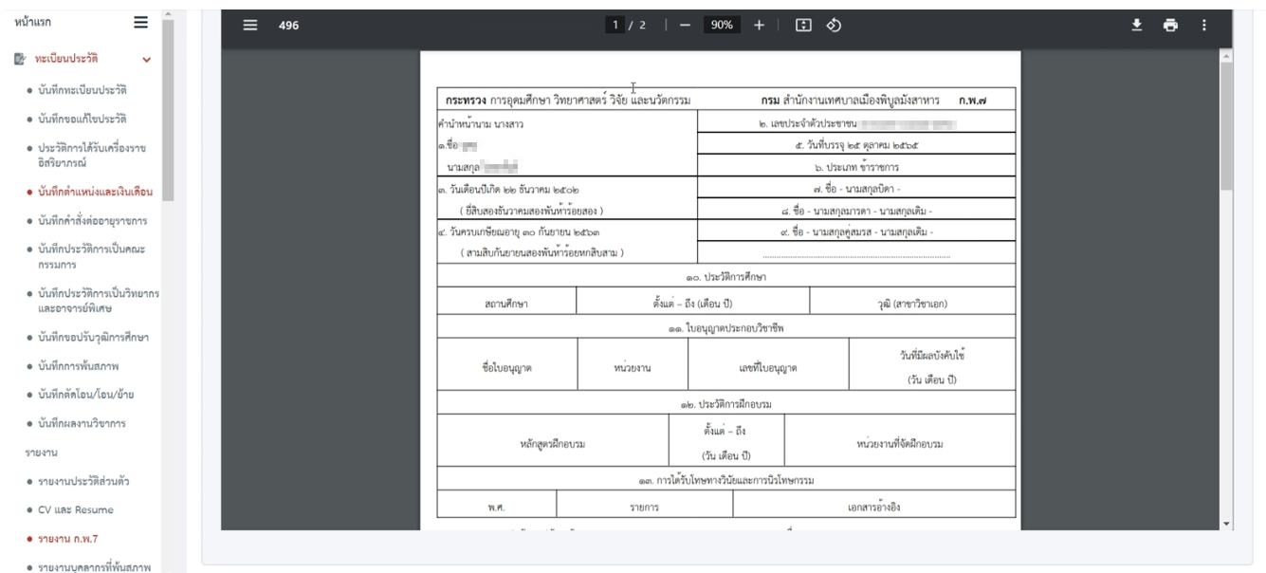
Task: Click the 90% zoom level field
Action: 724,26
